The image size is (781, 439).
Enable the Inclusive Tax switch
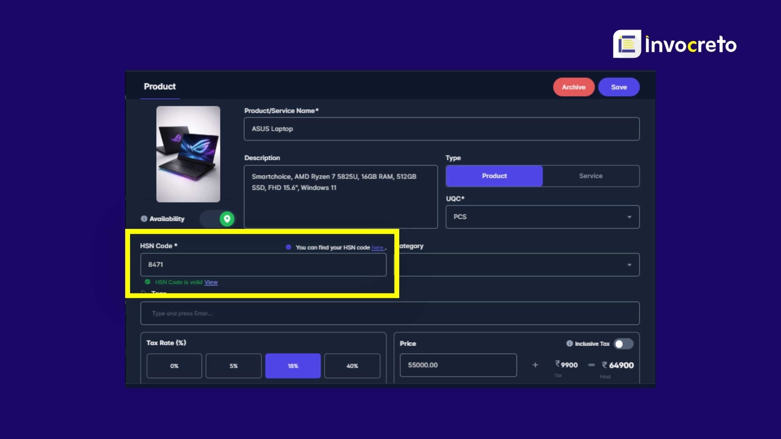click(623, 344)
